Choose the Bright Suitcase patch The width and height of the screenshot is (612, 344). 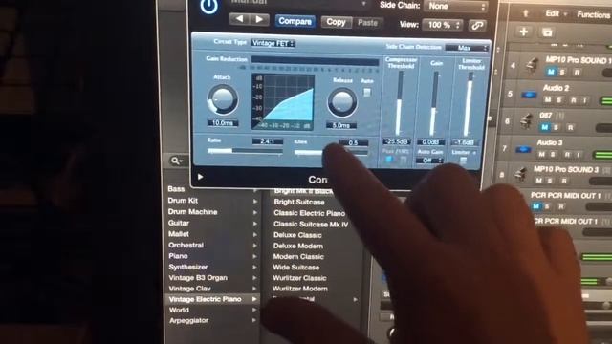click(299, 202)
